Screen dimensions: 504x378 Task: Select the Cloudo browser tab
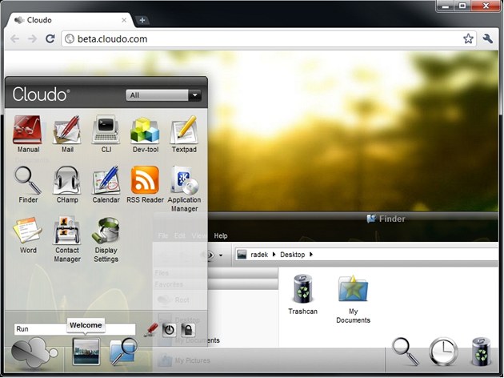[x=70, y=20]
